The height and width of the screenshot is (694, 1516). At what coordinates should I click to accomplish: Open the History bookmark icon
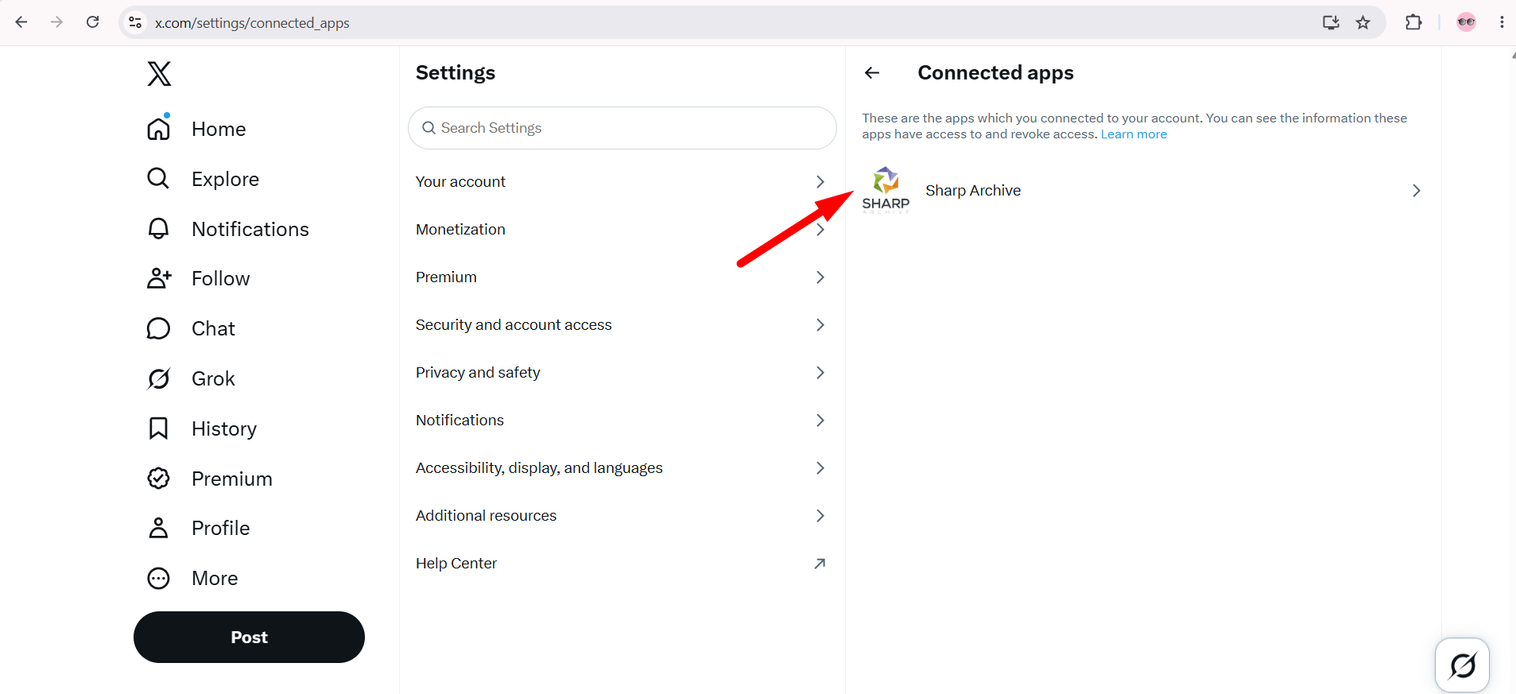(x=158, y=428)
